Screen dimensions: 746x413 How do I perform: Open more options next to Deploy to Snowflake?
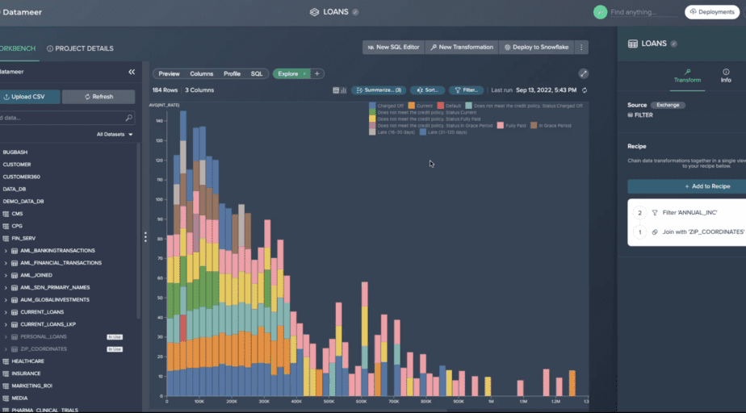(581, 47)
